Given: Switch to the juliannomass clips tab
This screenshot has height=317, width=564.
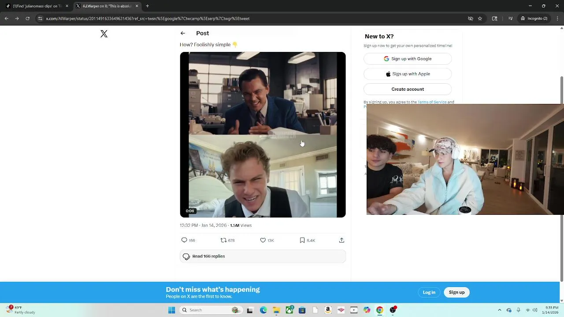Looking at the screenshot, I should click(36, 6).
